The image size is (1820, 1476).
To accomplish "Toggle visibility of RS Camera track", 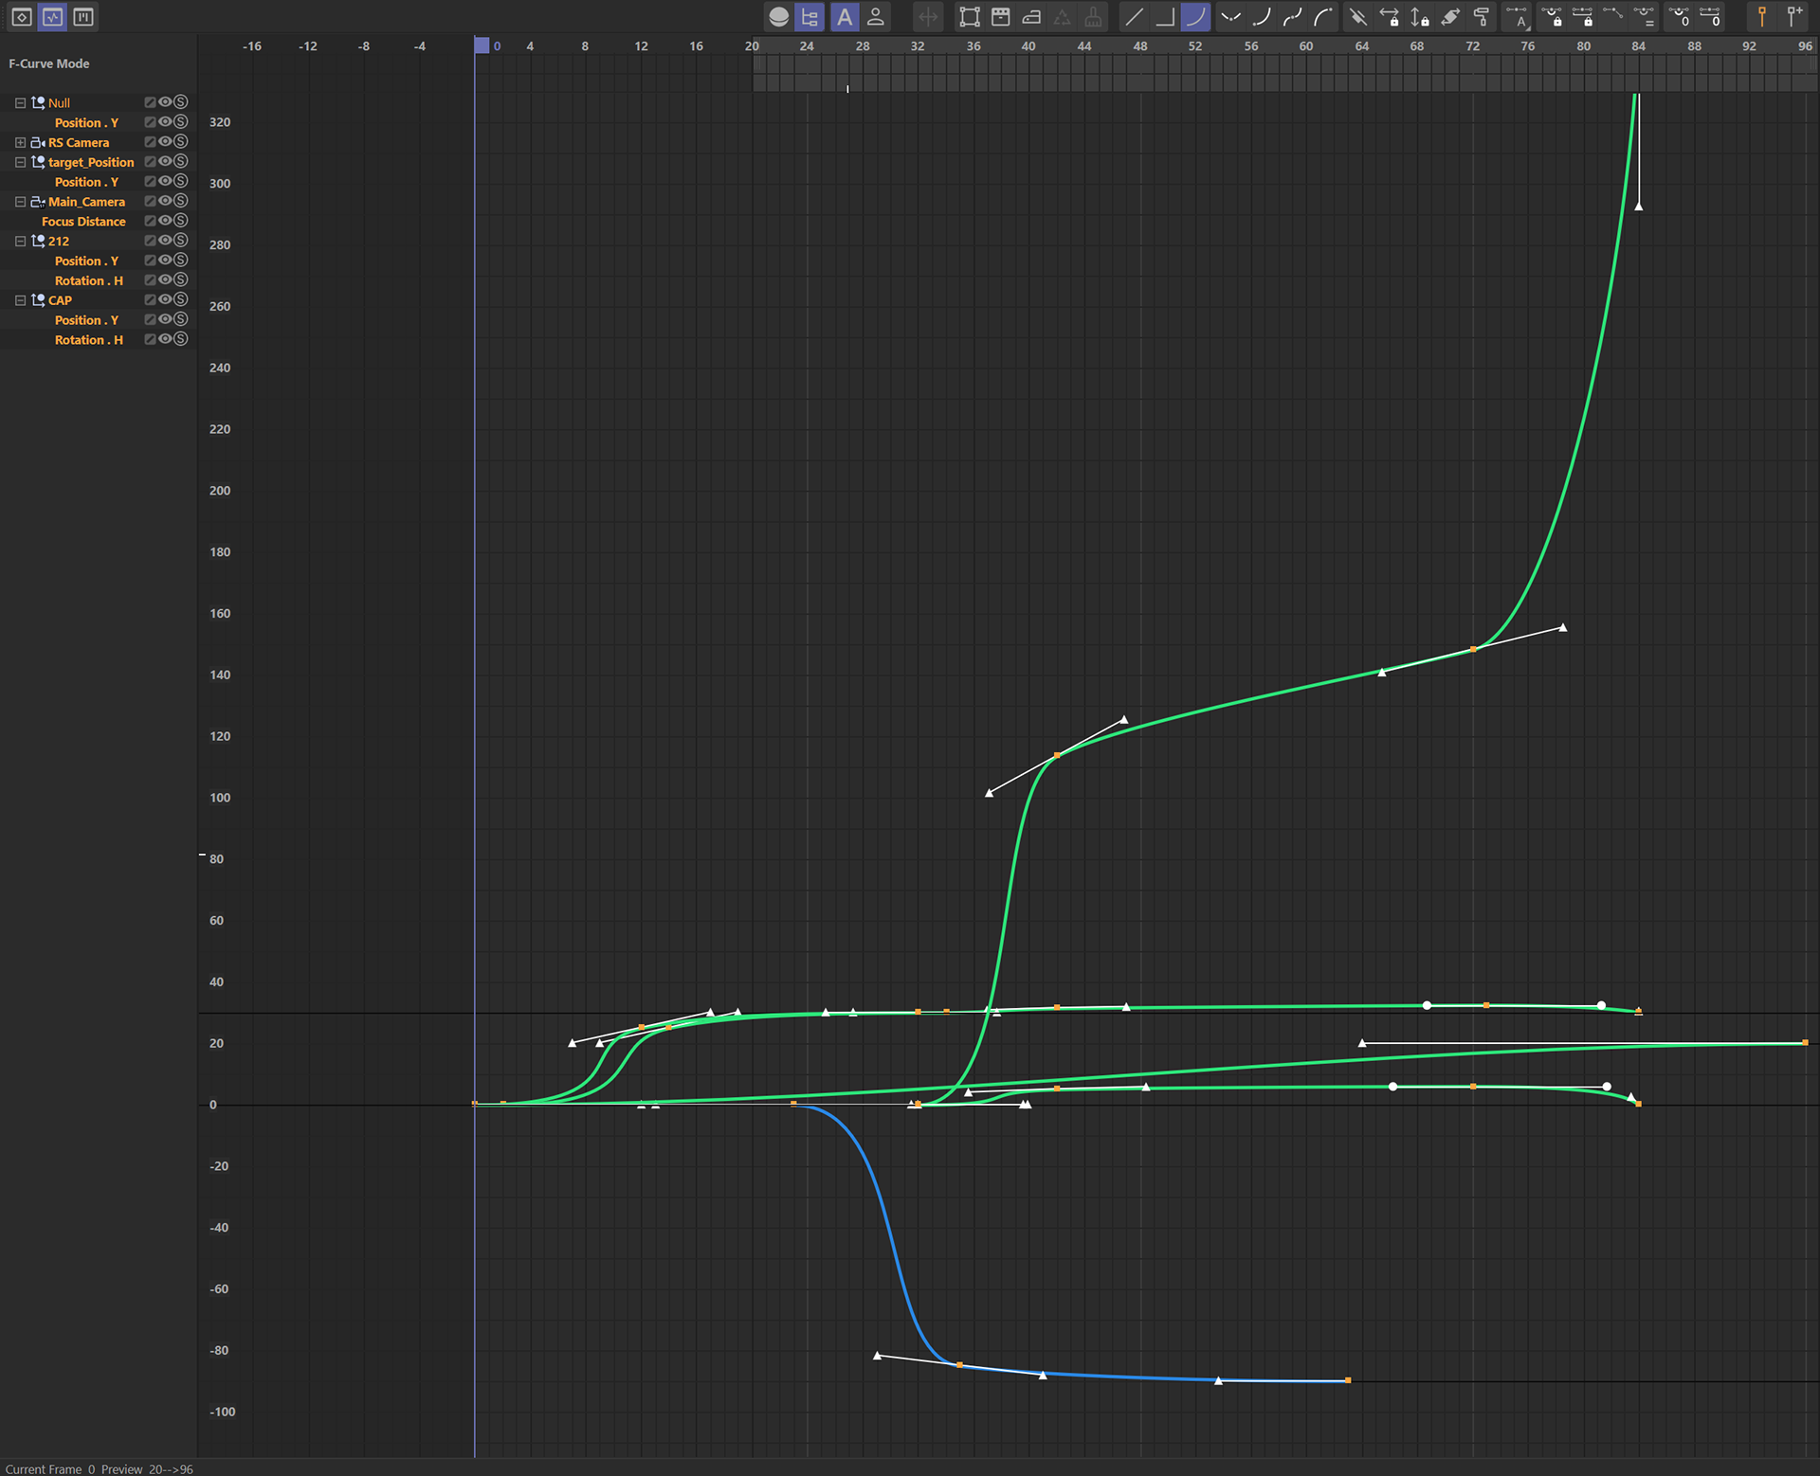I will [165, 142].
